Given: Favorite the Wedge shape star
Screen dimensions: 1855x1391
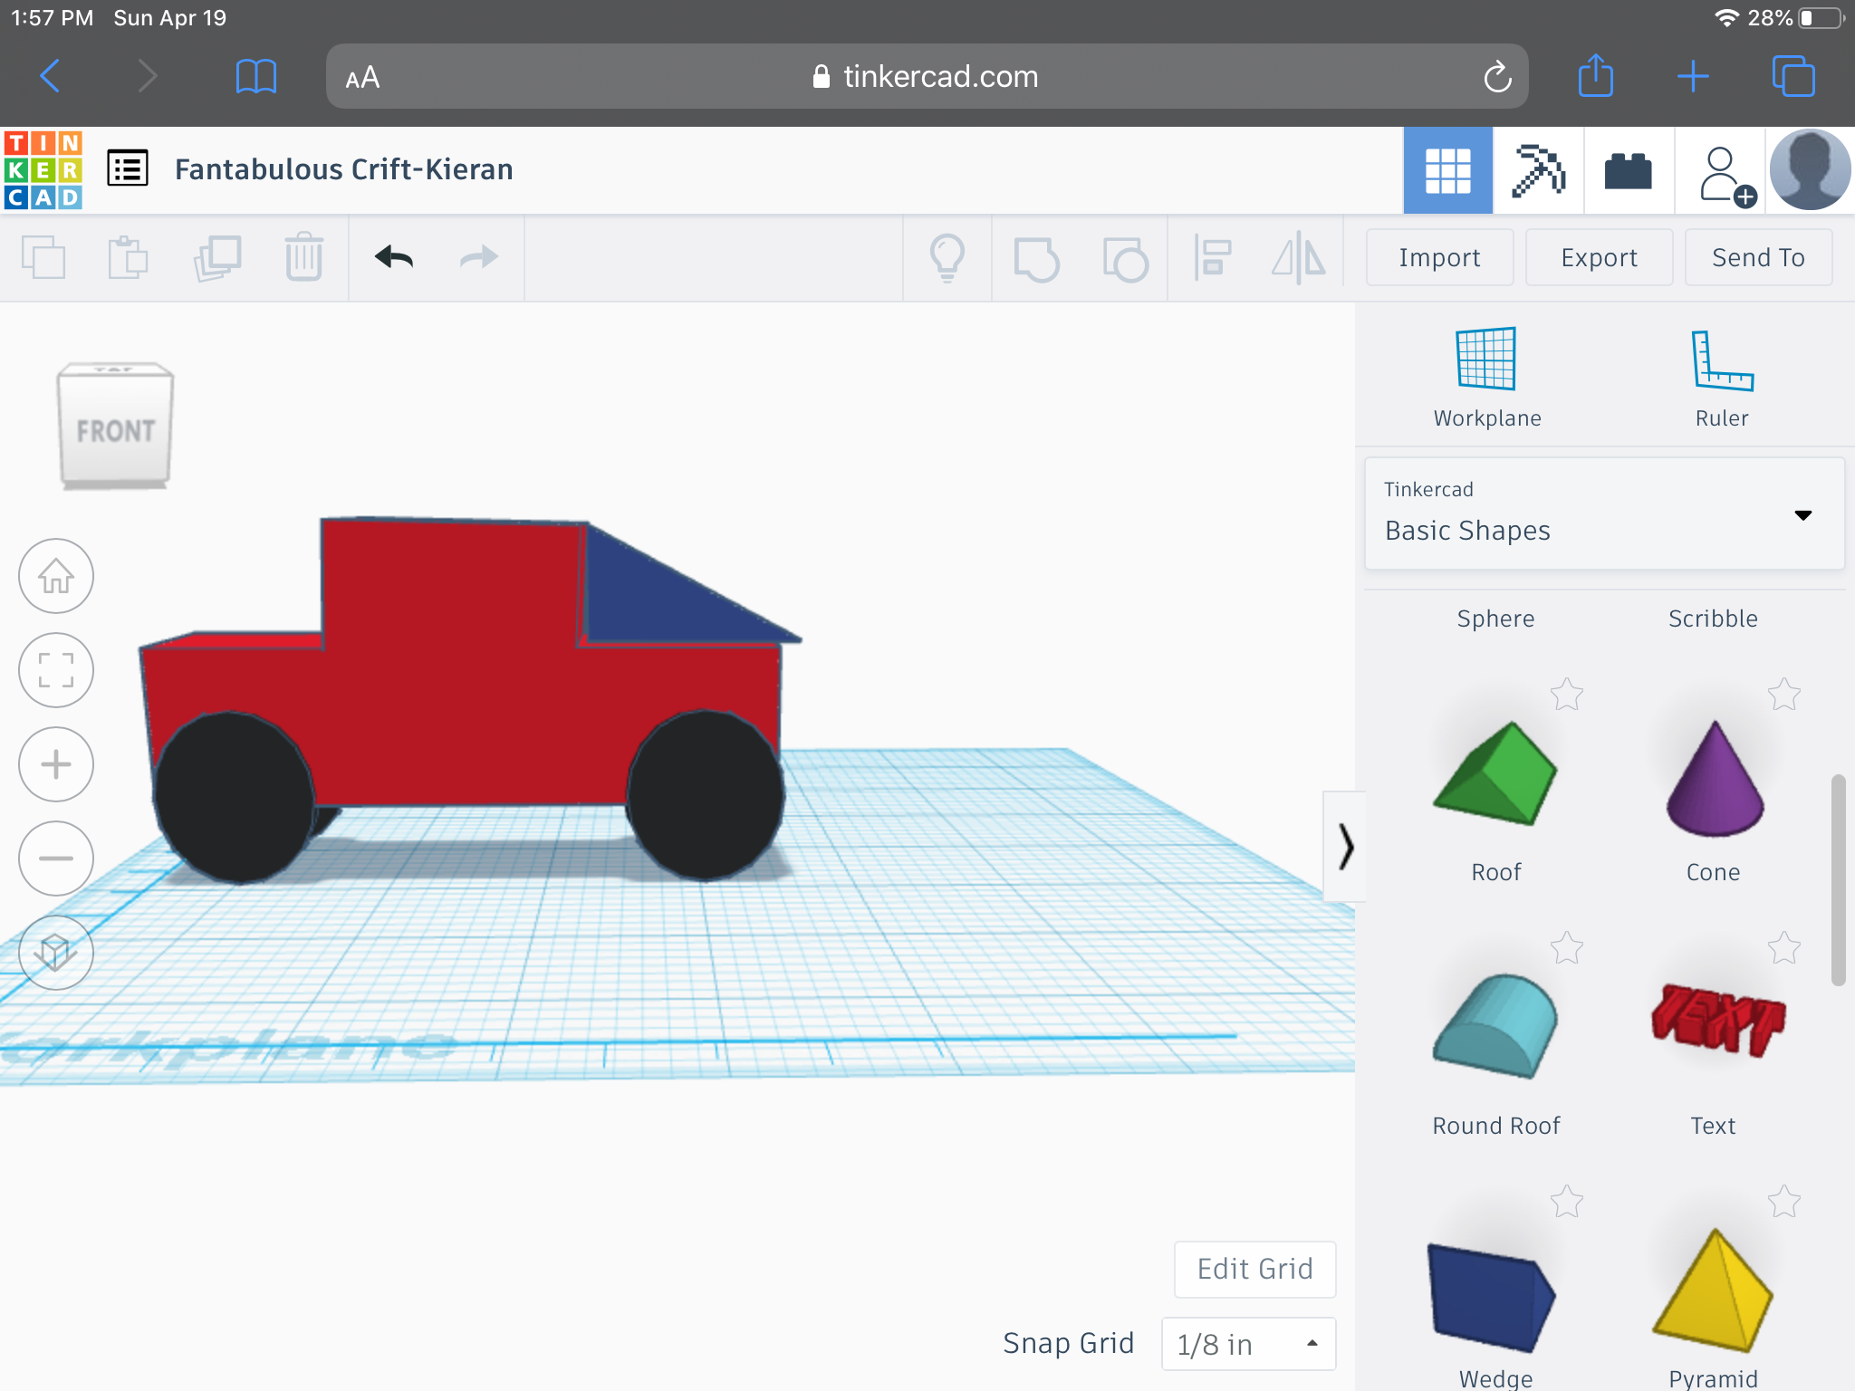Looking at the screenshot, I should (1566, 1202).
